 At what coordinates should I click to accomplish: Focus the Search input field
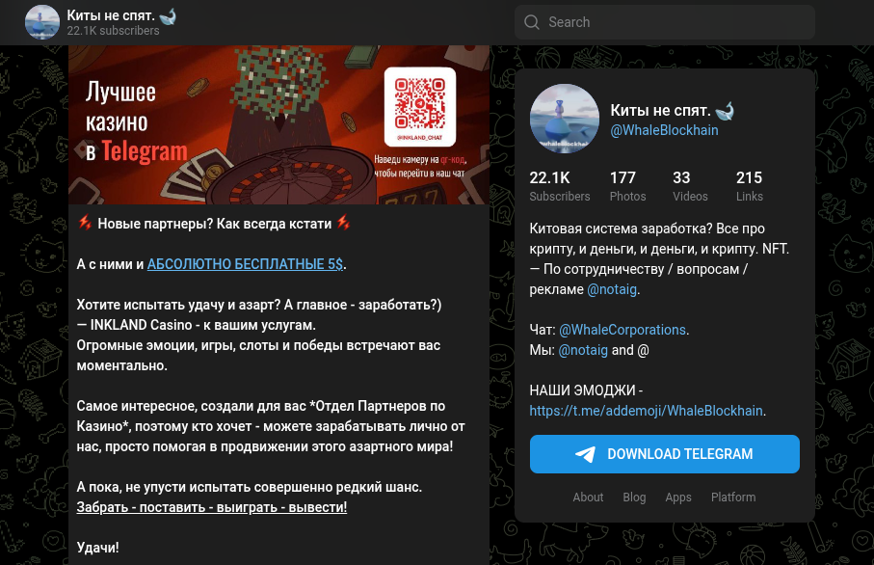(665, 22)
